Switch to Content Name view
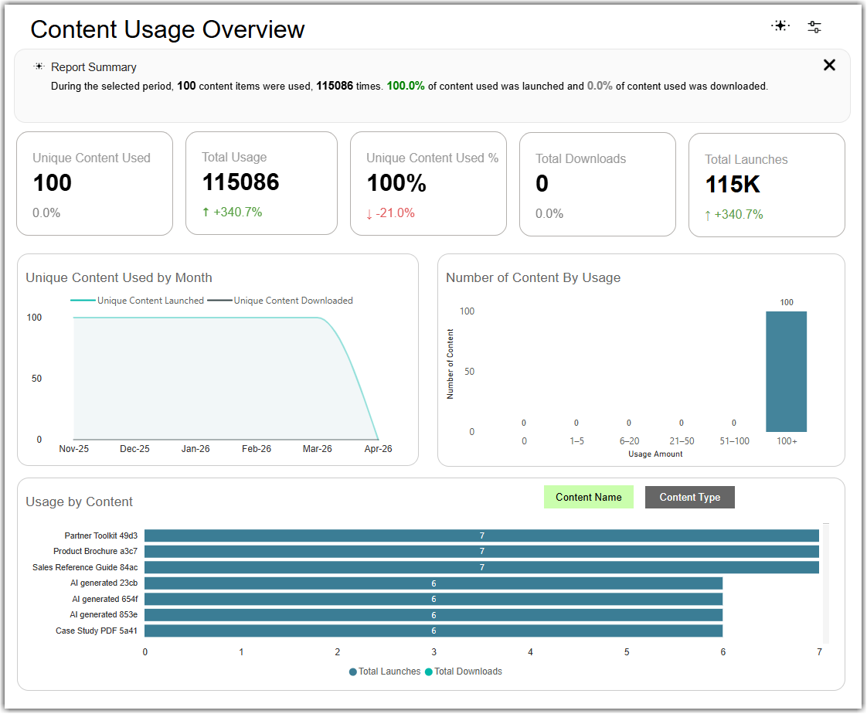 tap(588, 497)
